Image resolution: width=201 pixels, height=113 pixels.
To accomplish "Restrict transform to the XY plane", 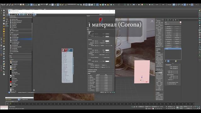I will point(190,5).
